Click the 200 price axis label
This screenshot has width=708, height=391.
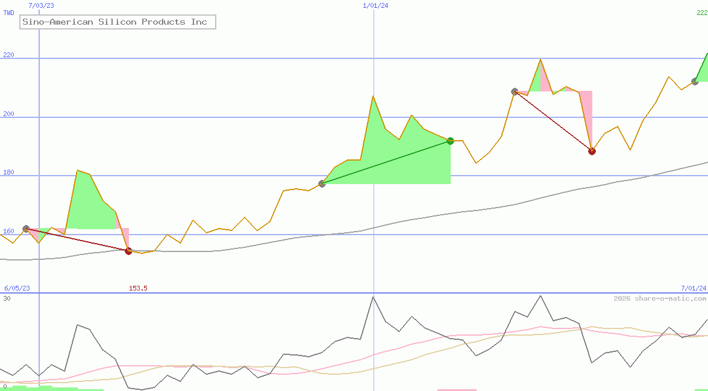8,114
